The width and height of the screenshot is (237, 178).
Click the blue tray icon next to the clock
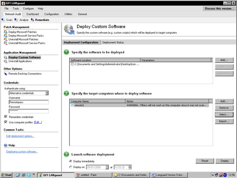(225, 175)
